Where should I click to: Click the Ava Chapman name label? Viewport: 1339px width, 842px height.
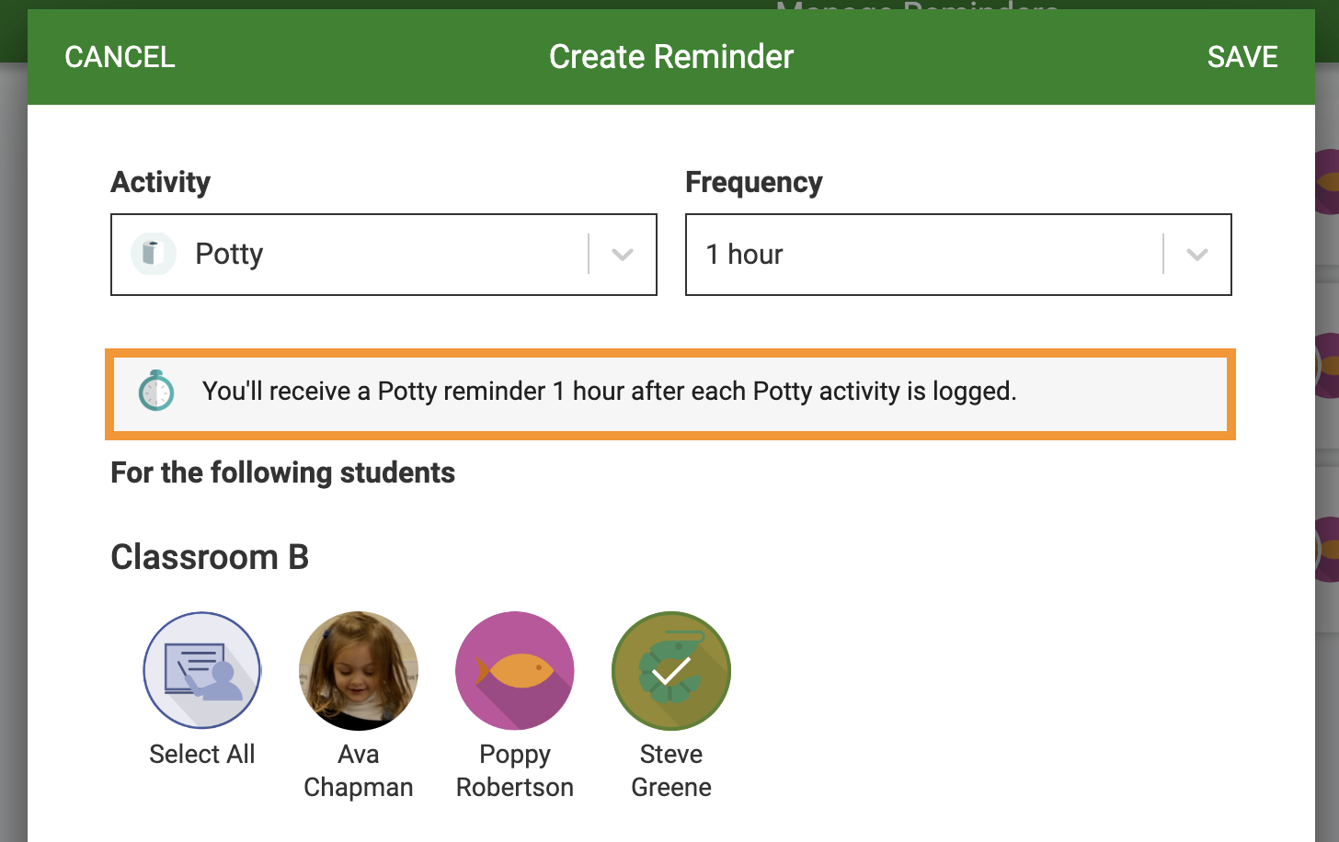click(x=359, y=770)
